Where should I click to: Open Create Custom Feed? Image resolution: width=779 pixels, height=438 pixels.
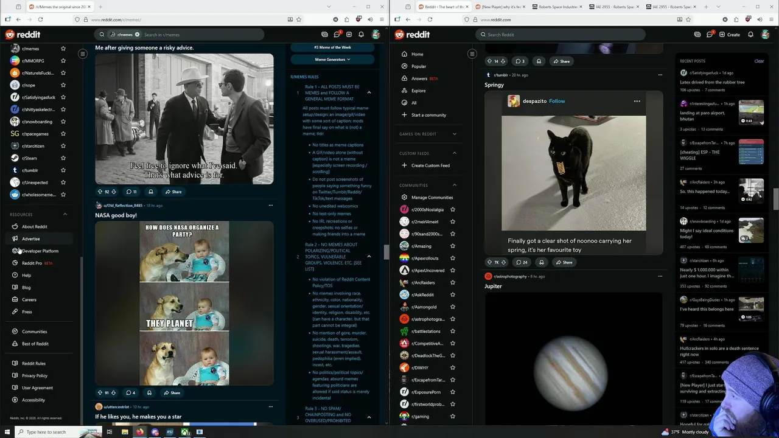431,165
